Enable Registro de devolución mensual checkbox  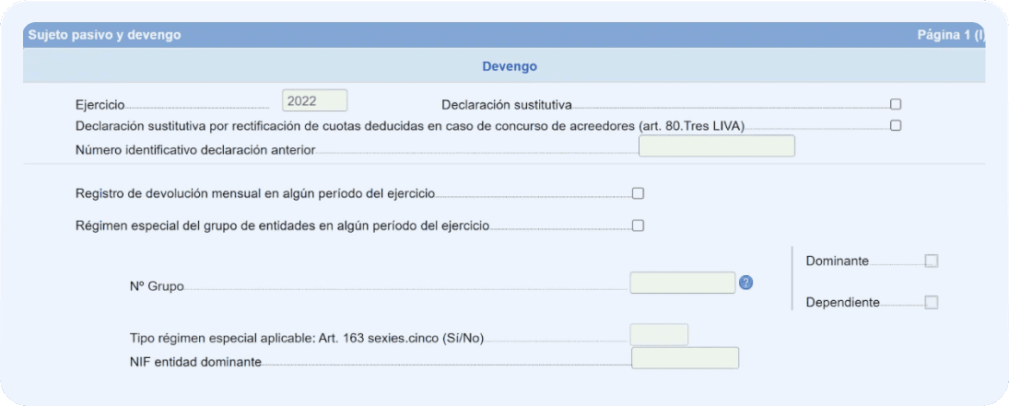click(638, 193)
